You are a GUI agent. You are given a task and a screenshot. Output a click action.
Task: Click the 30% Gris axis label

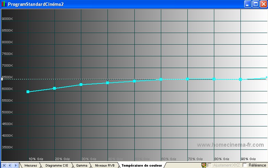coord(89,159)
